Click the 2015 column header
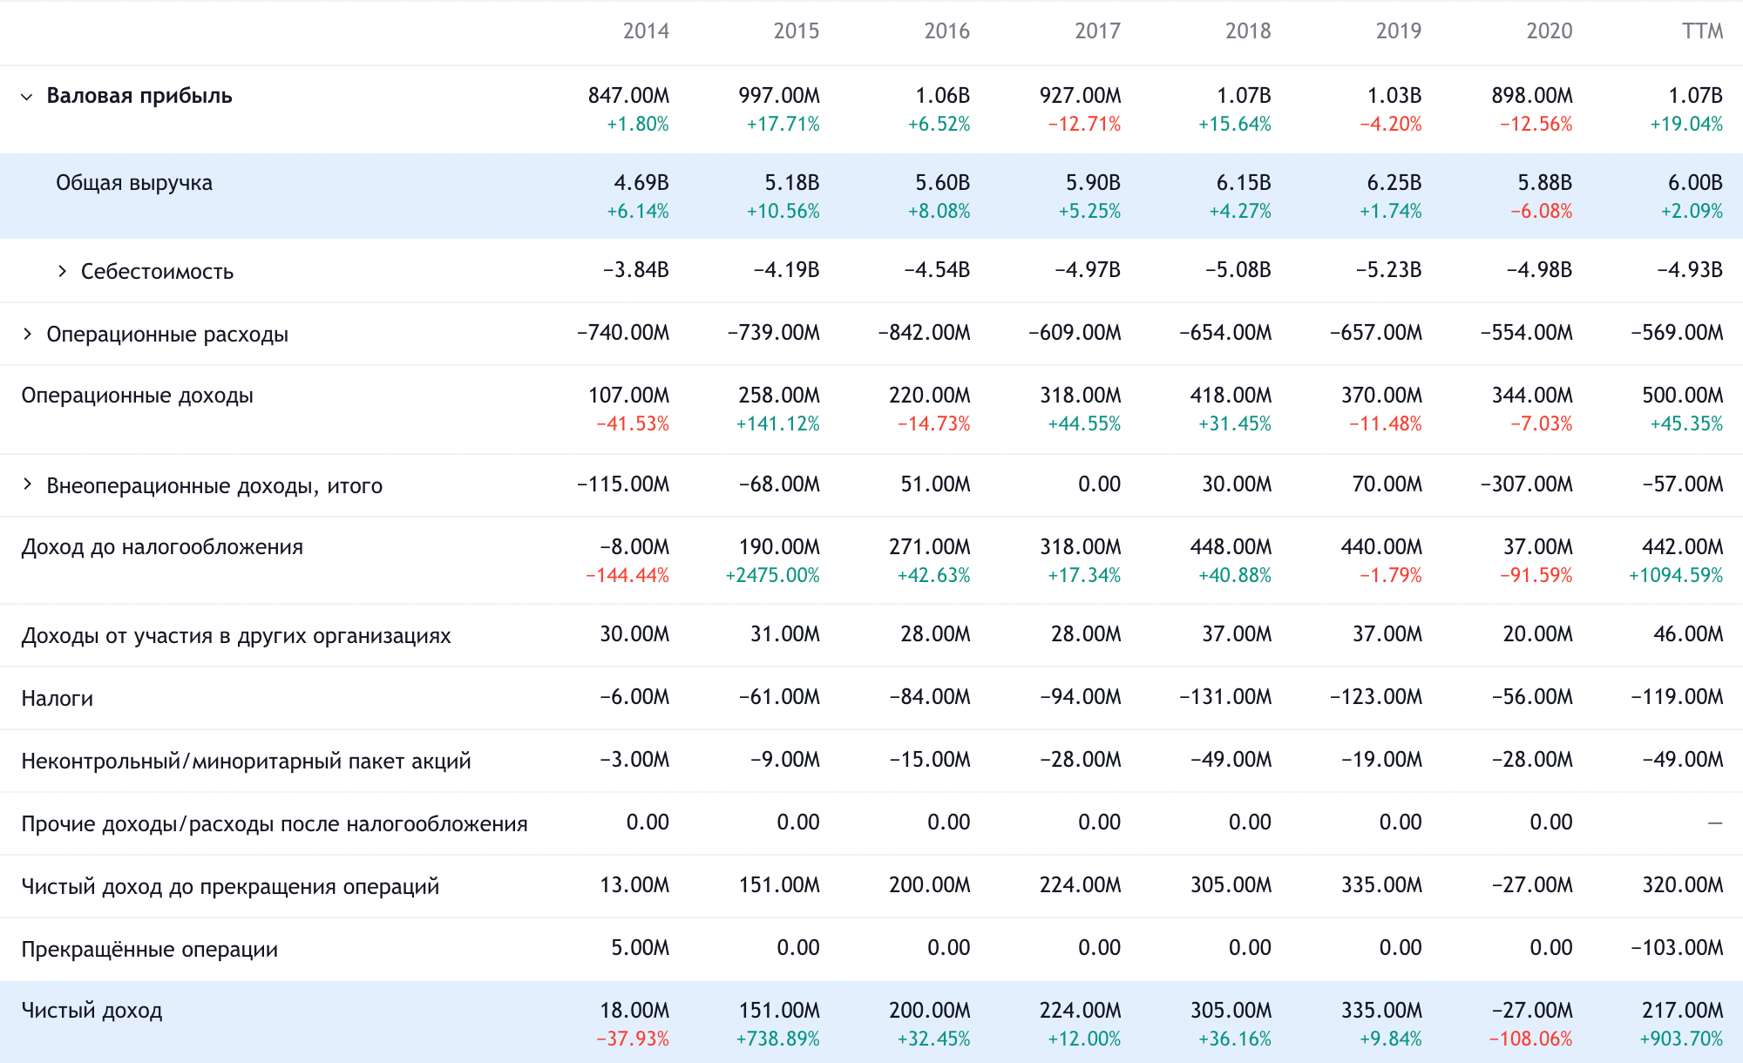Screen dimensions: 1743x1063 click(x=797, y=31)
